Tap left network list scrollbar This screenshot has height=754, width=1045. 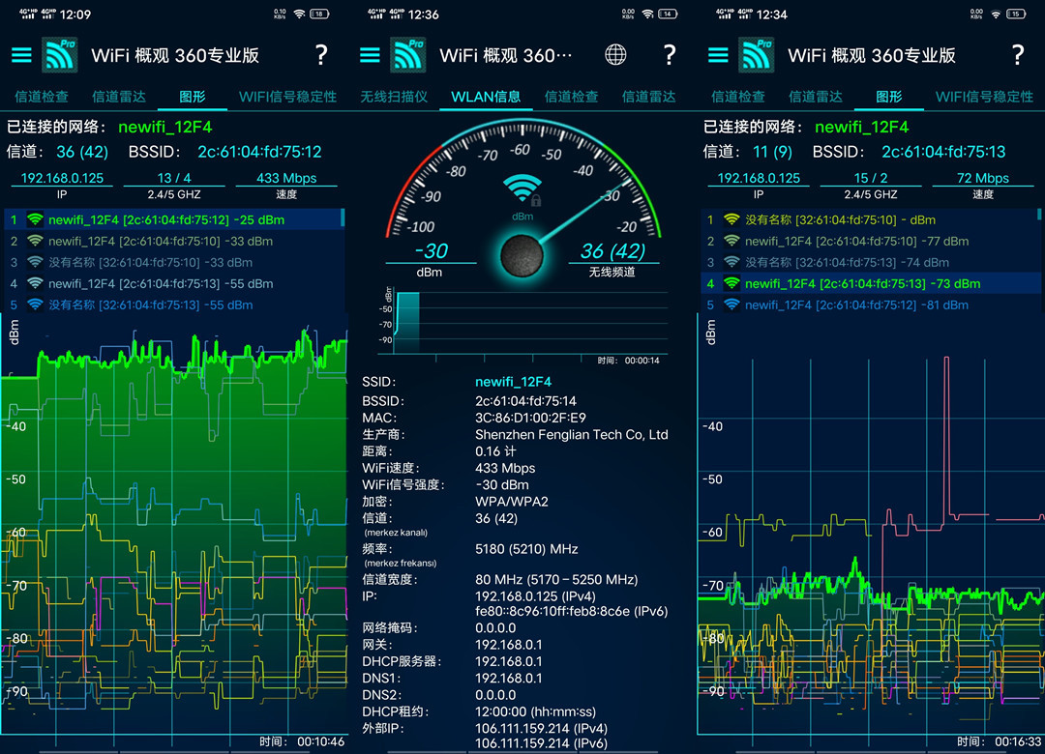343,217
